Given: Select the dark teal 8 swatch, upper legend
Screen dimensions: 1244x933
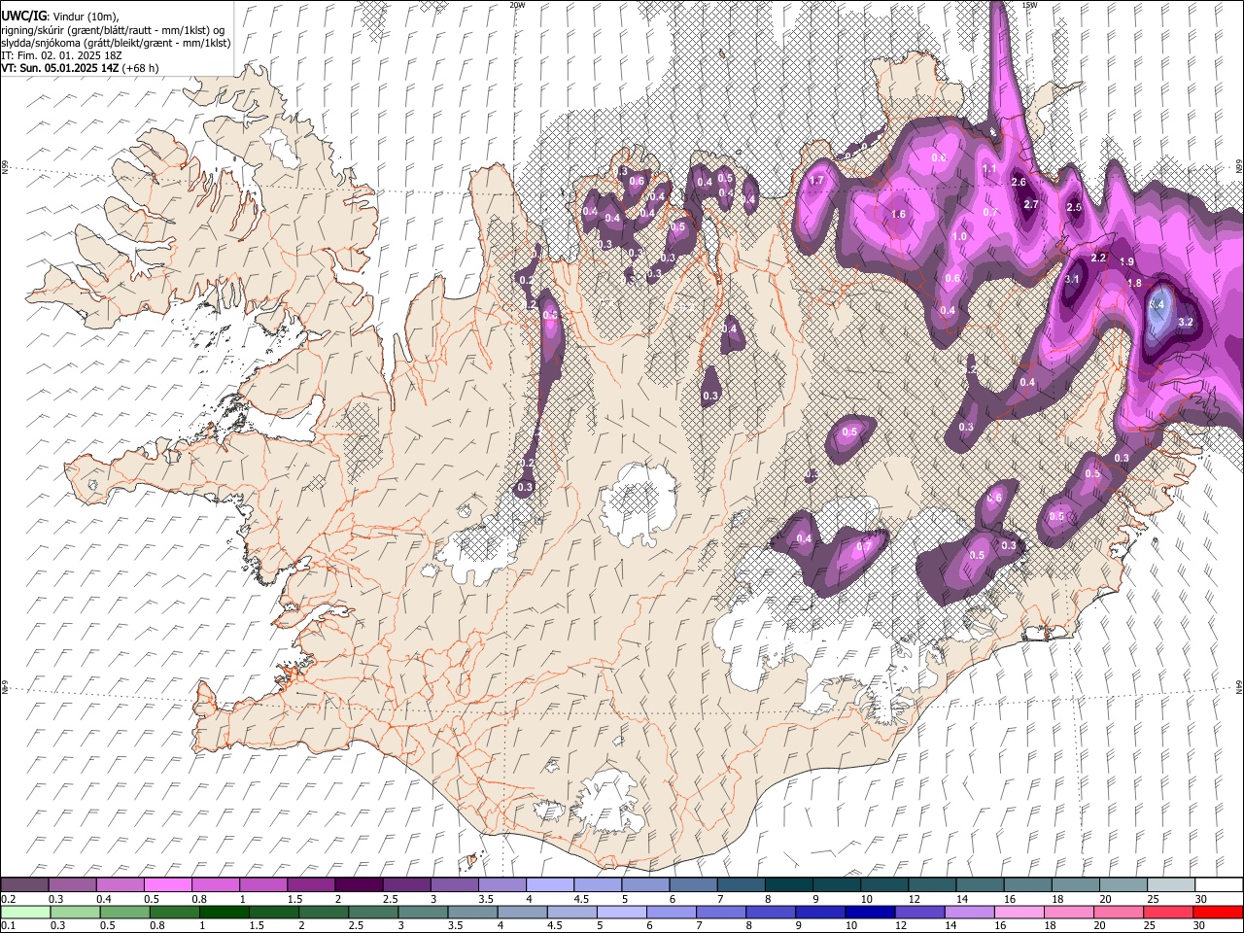Looking at the screenshot, I should 788,885.
